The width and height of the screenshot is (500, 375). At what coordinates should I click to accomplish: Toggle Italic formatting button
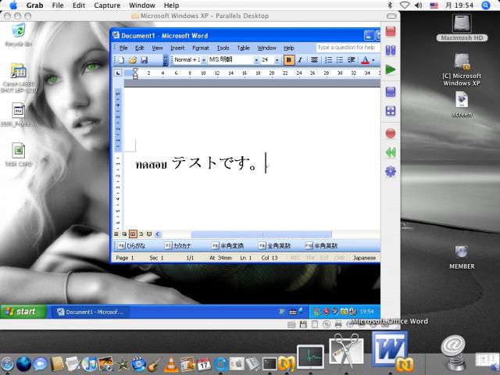click(300, 60)
